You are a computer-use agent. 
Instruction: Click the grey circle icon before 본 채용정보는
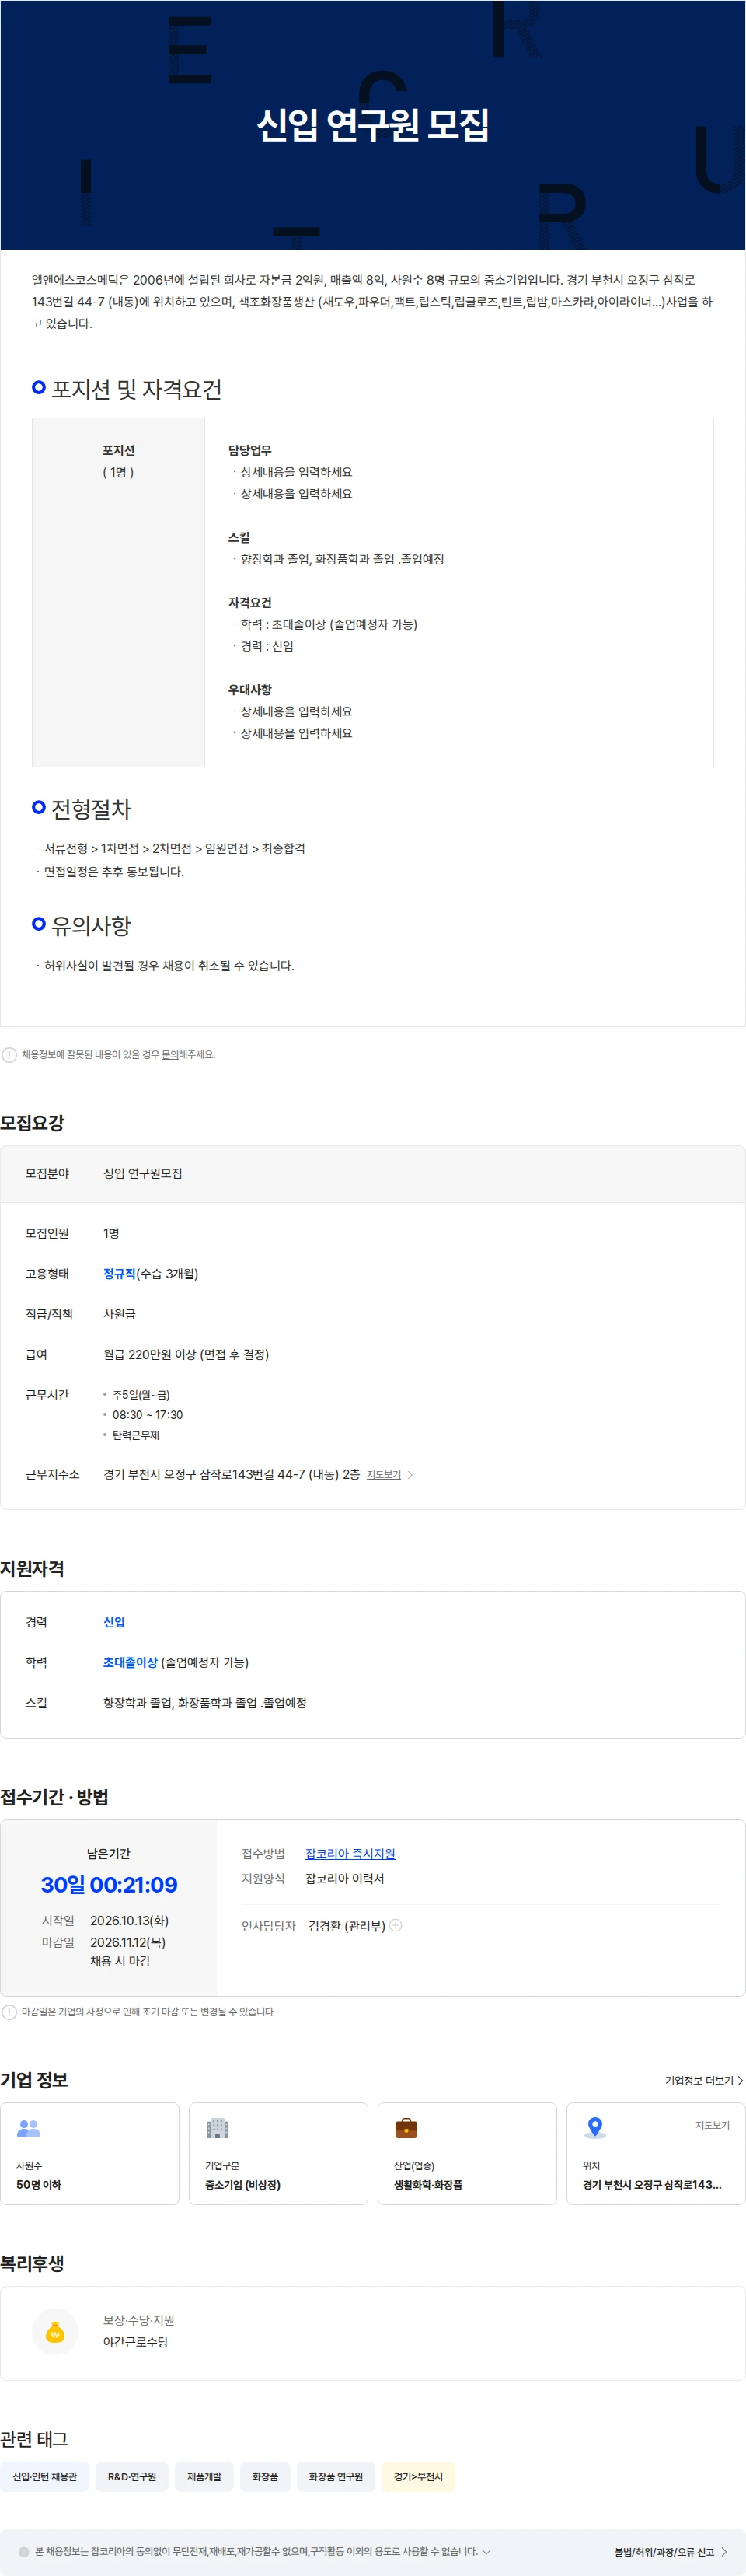coord(24,2551)
